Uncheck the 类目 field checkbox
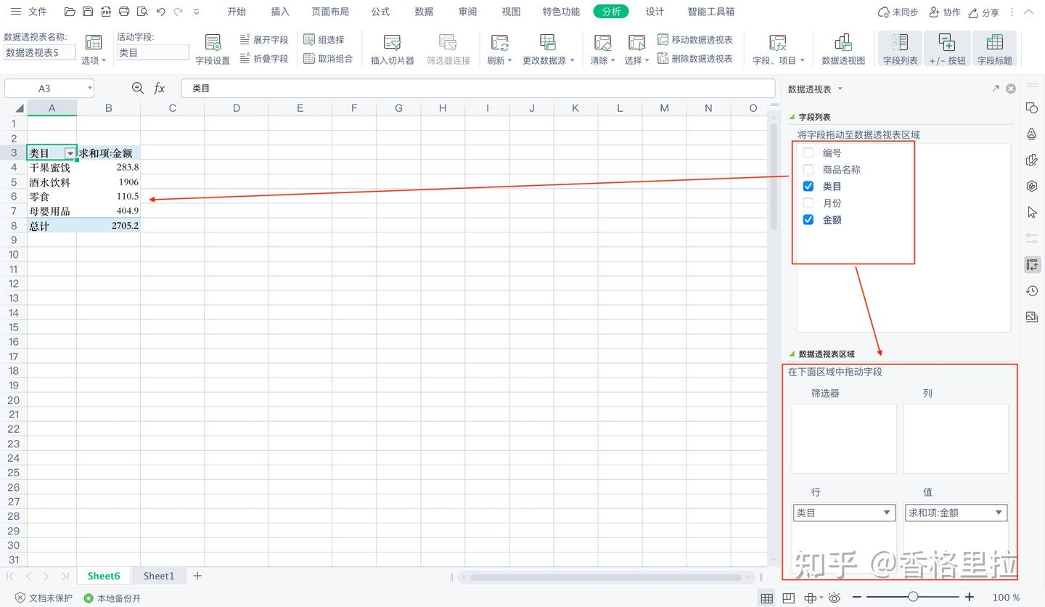Image resolution: width=1045 pixels, height=607 pixels. pyautogui.click(x=808, y=187)
